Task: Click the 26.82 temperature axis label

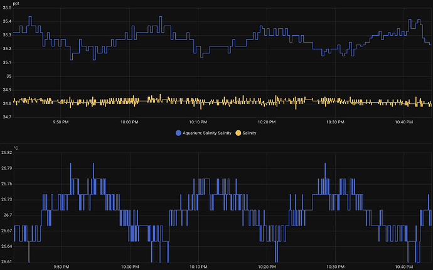Action: 7,152
